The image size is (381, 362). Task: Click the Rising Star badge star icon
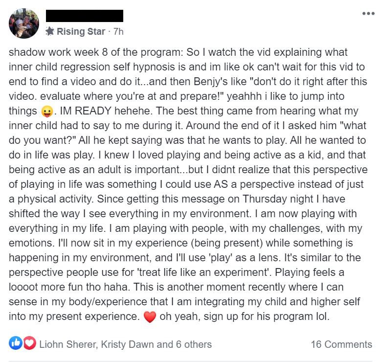(x=50, y=31)
